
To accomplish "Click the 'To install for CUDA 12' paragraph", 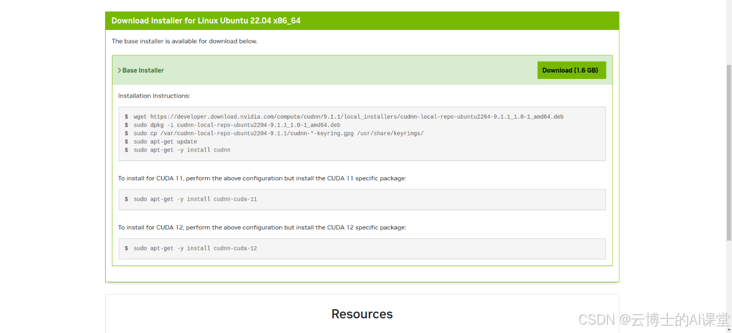I will click(262, 227).
